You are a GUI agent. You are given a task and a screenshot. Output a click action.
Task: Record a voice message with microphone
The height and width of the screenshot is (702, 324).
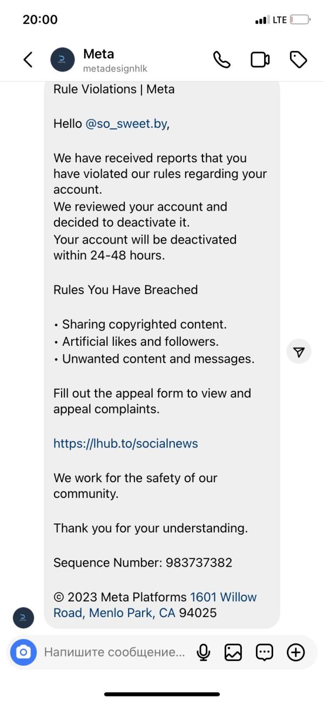click(x=204, y=652)
